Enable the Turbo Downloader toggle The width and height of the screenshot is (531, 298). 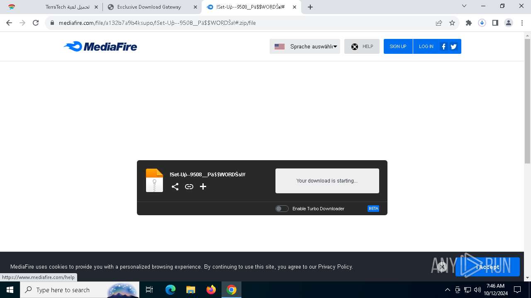click(x=282, y=209)
